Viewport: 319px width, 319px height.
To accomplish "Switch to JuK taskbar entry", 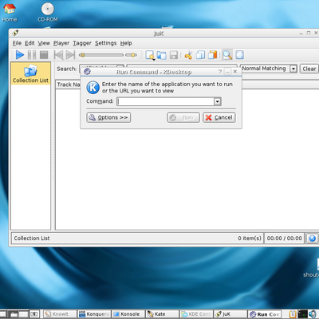I will click(230, 314).
